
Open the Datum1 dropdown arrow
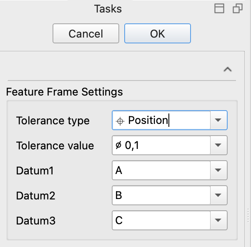click(x=218, y=171)
